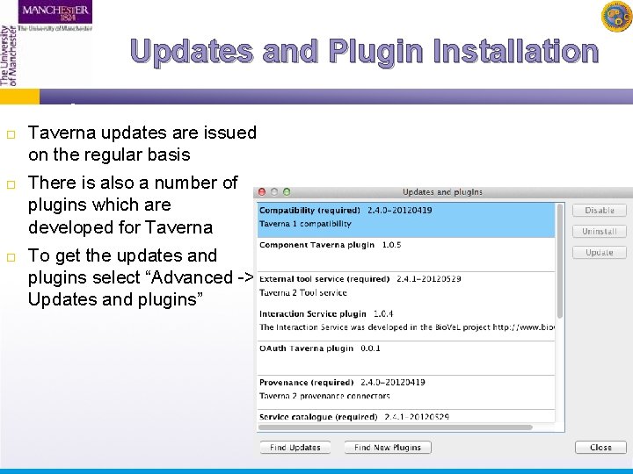The image size is (633, 474).
Task: Select the OAuth Taverna plugin row
Action: point(406,358)
